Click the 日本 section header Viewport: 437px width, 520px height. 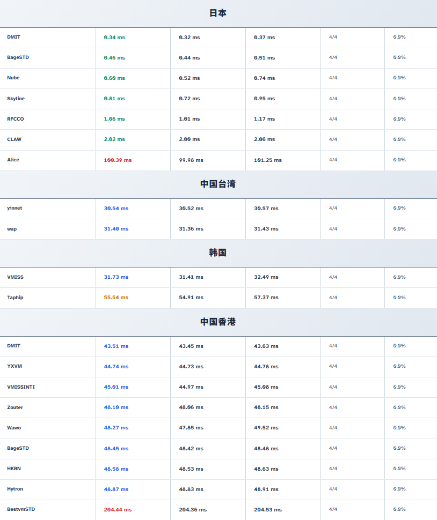pyautogui.click(x=218, y=13)
